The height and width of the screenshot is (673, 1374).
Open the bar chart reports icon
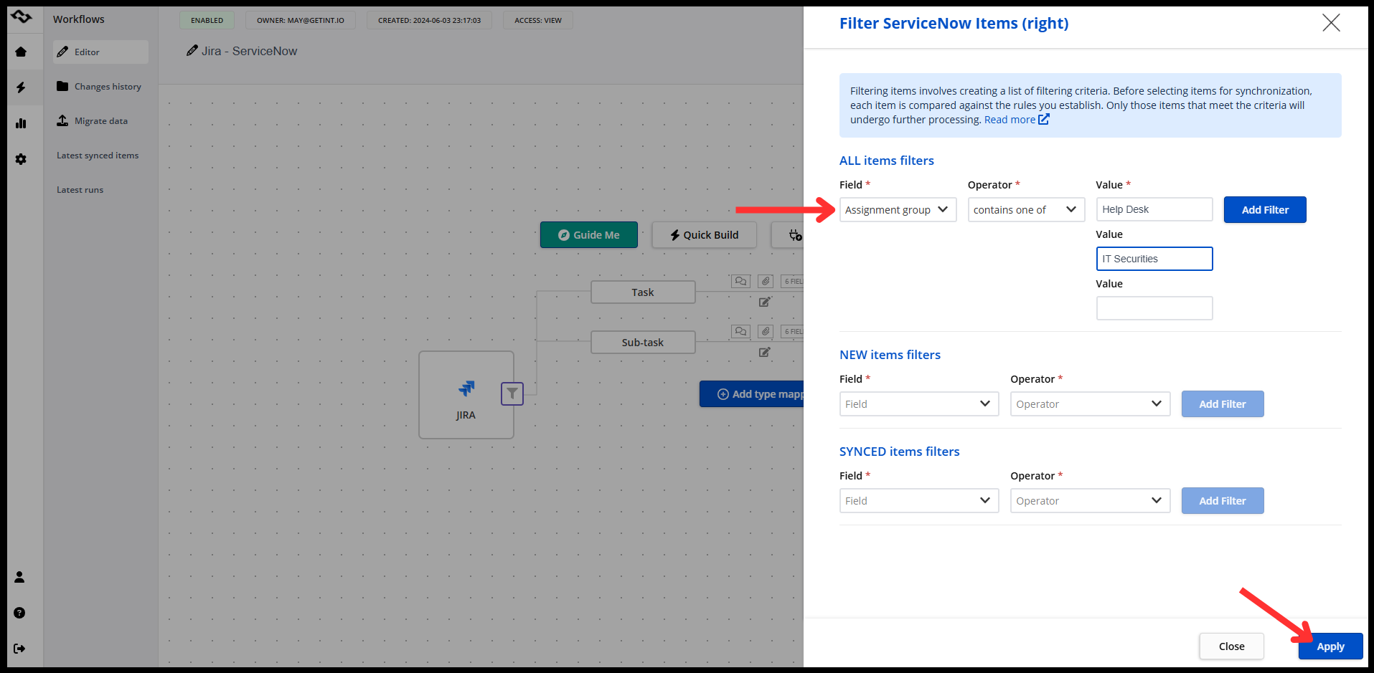[x=21, y=123]
